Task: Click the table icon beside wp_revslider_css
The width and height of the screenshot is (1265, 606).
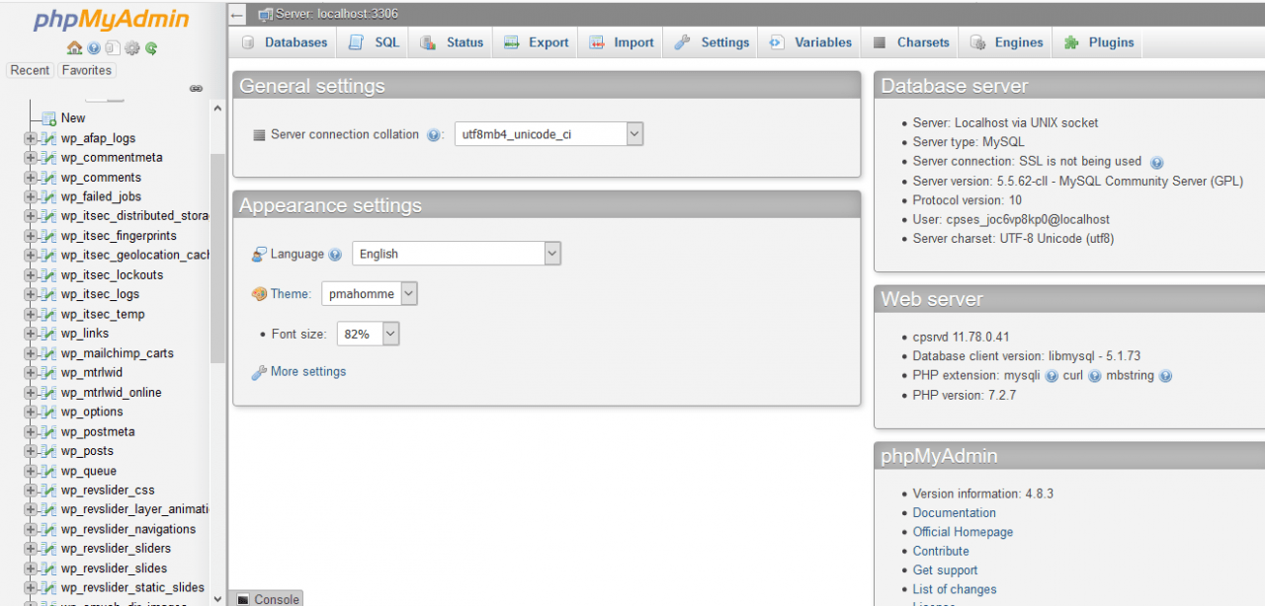Action: (48, 491)
